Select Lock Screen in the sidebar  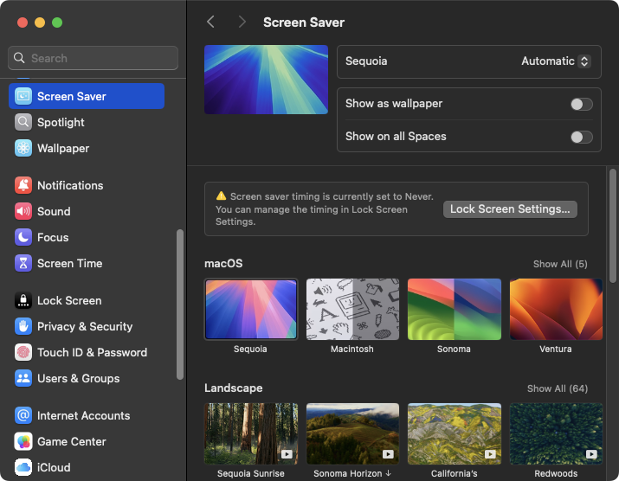[x=87, y=301]
